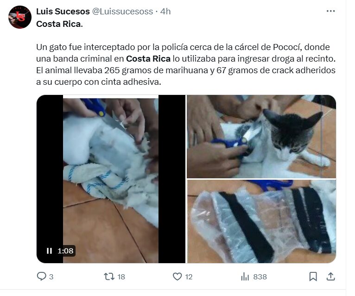The height and width of the screenshot is (296, 355).
Task: Open the @Luissucesoss handle link
Action: 122,11
